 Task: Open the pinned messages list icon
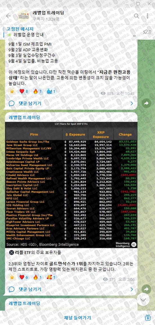(147, 32)
